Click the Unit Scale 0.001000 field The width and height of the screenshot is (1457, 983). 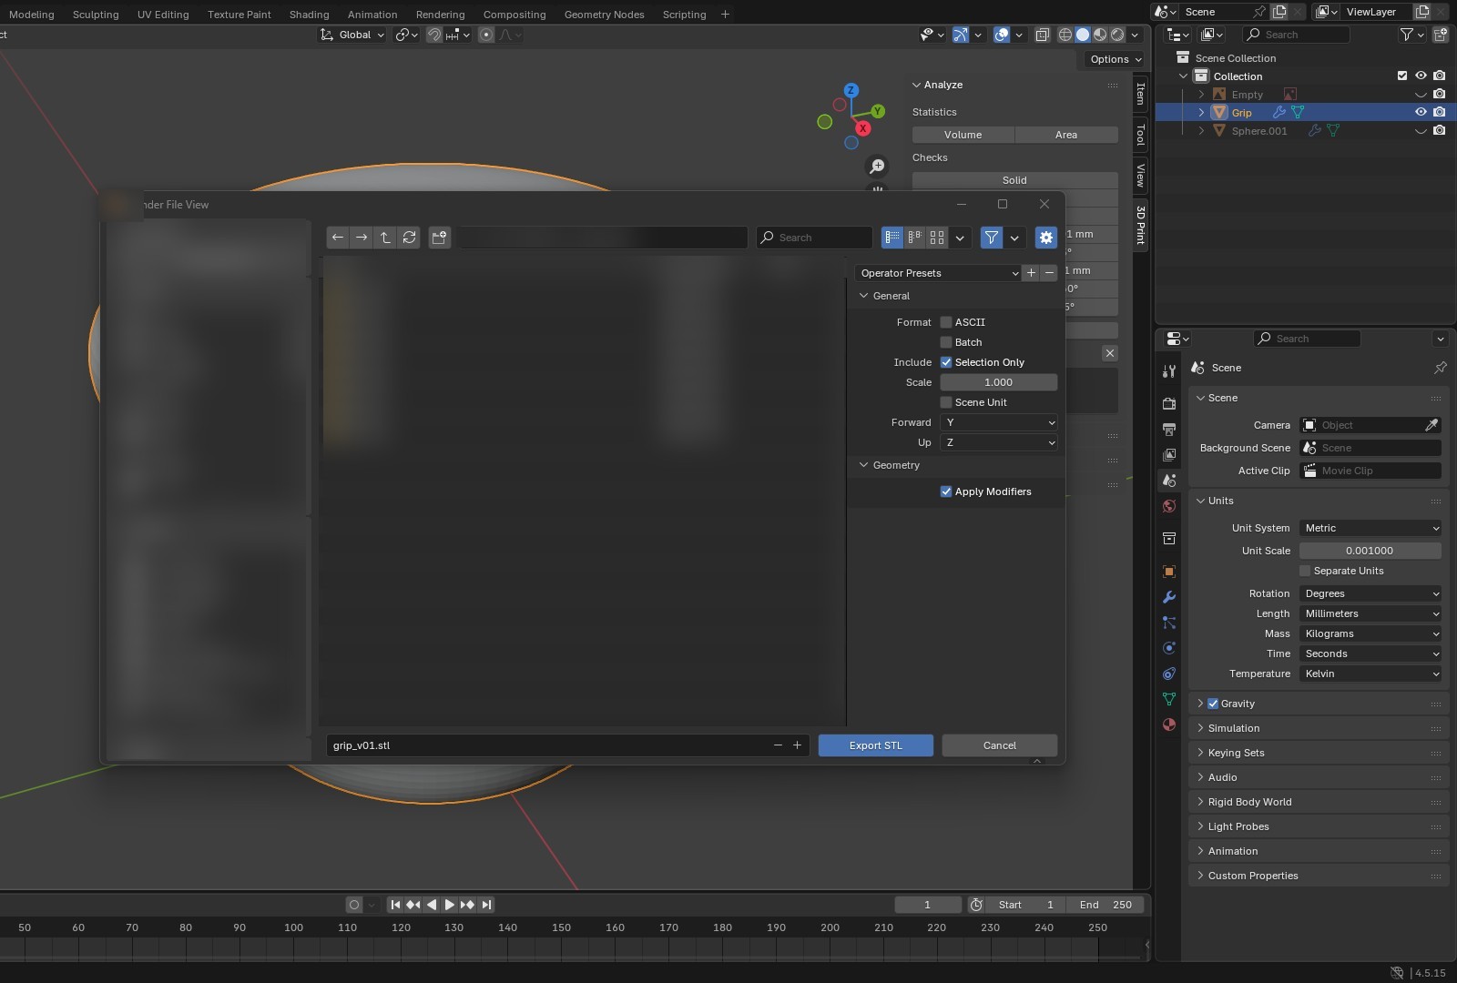pos(1370,551)
